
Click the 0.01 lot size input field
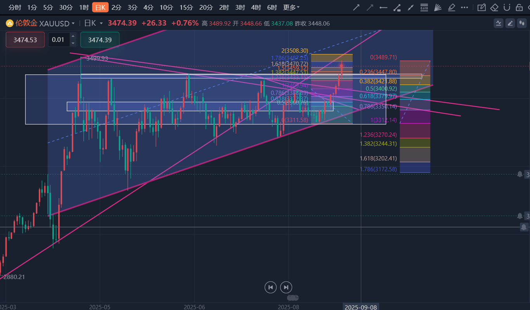[x=59, y=40]
